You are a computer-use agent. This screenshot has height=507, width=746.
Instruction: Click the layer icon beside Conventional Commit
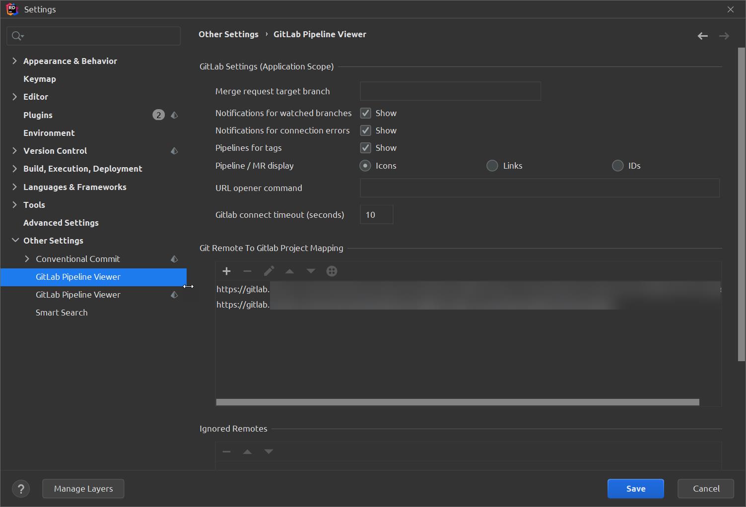coord(174,259)
